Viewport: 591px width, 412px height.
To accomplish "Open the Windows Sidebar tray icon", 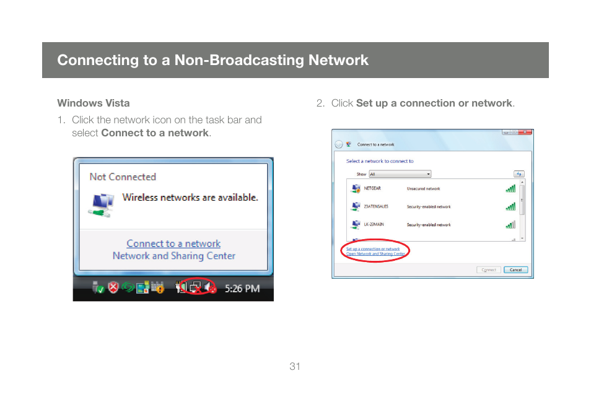I will click(x=142, y=288).
